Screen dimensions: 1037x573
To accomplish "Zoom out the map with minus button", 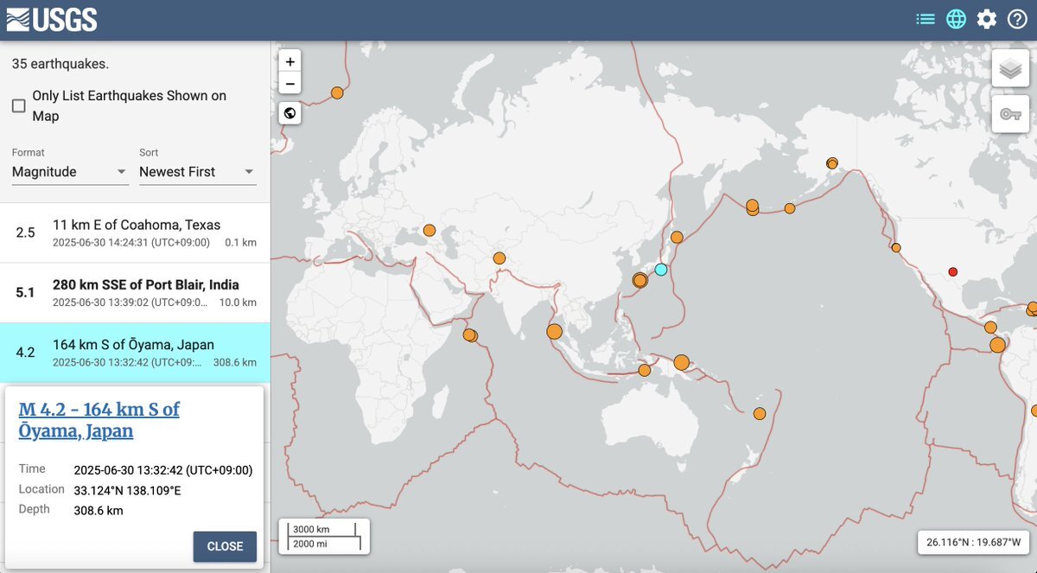I will point(290,84).
